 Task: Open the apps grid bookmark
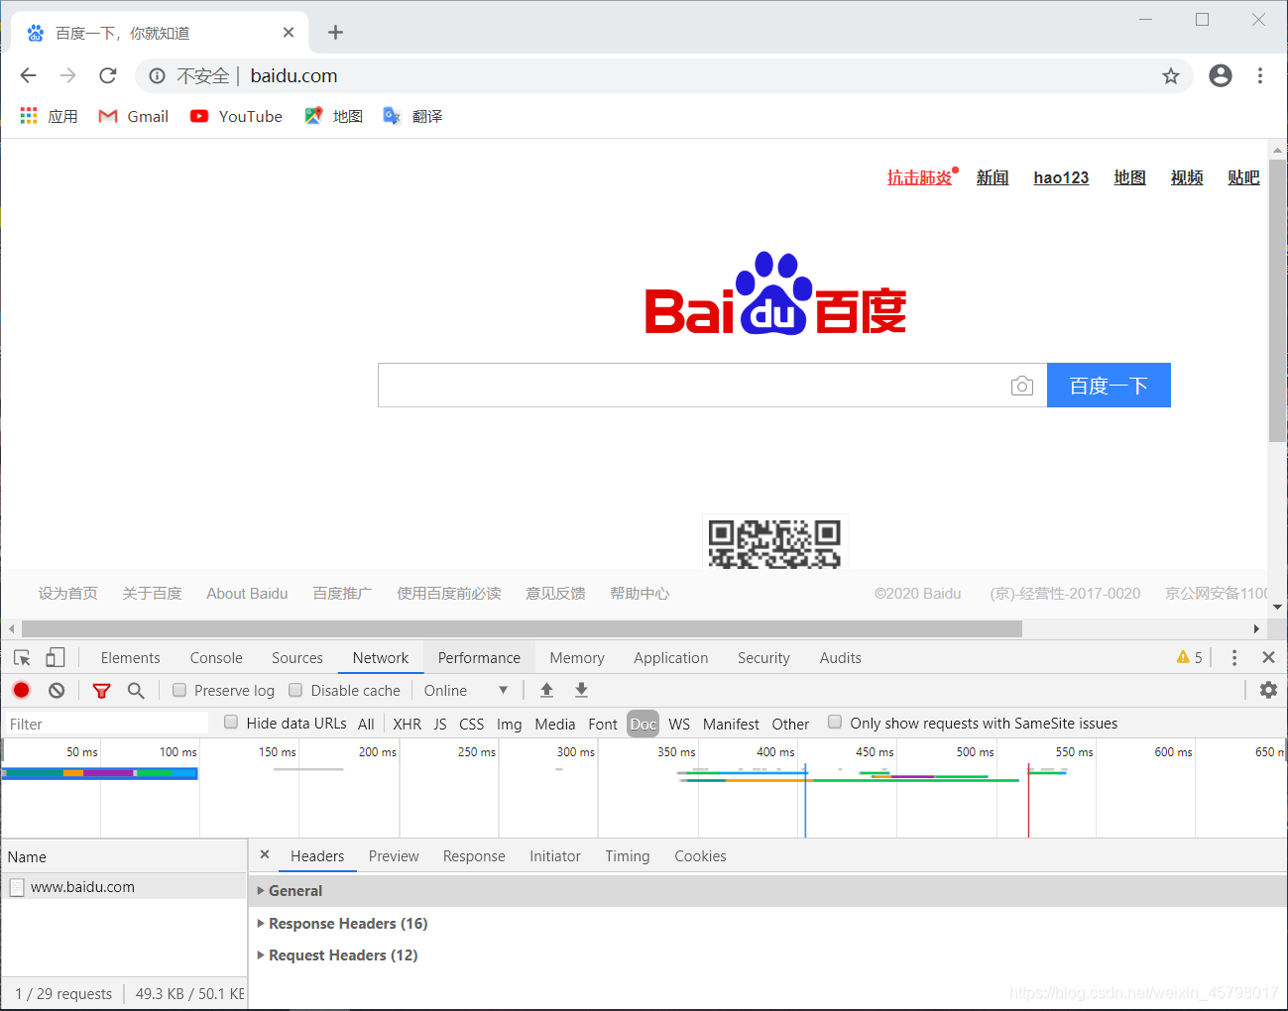click(49, 116)
